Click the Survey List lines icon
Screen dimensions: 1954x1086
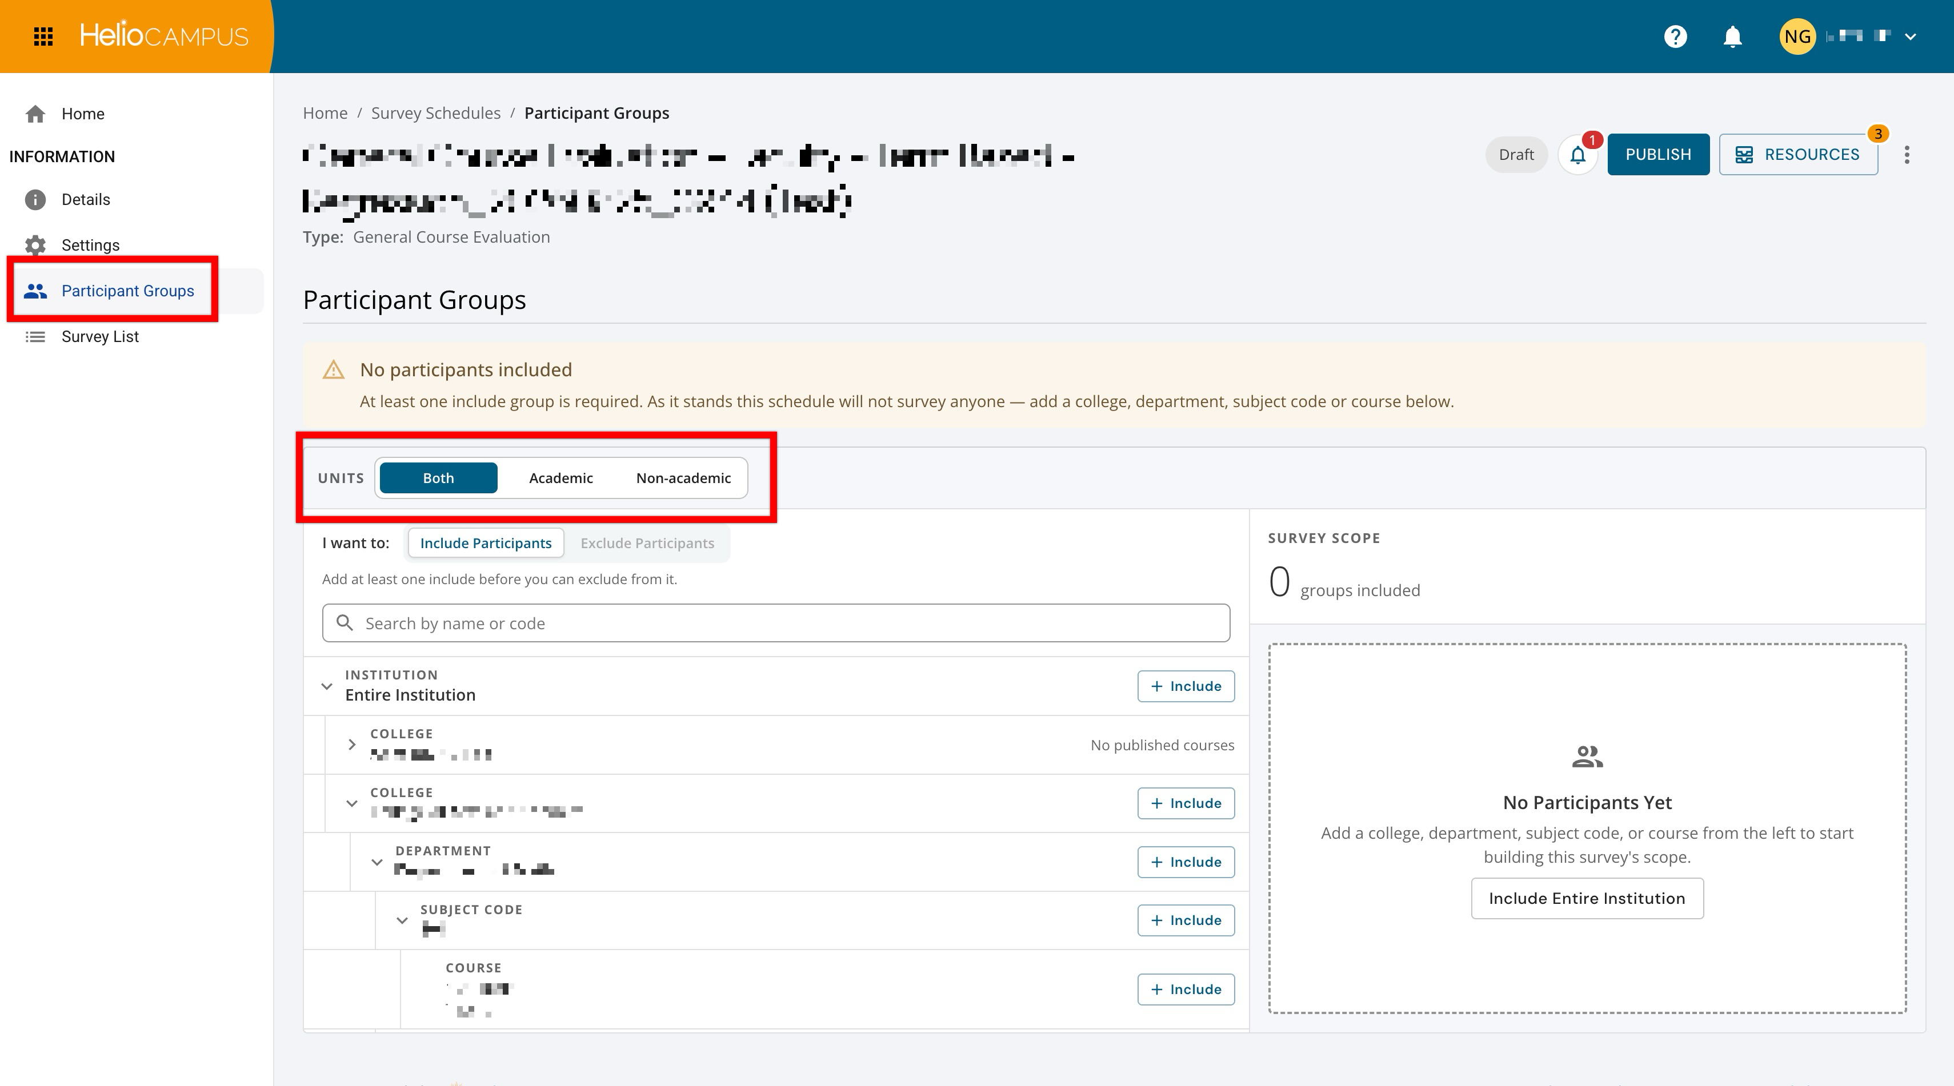pos(35,336)
